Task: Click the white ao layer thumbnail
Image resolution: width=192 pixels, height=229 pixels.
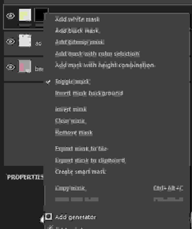Action: (x=25, y=41)
